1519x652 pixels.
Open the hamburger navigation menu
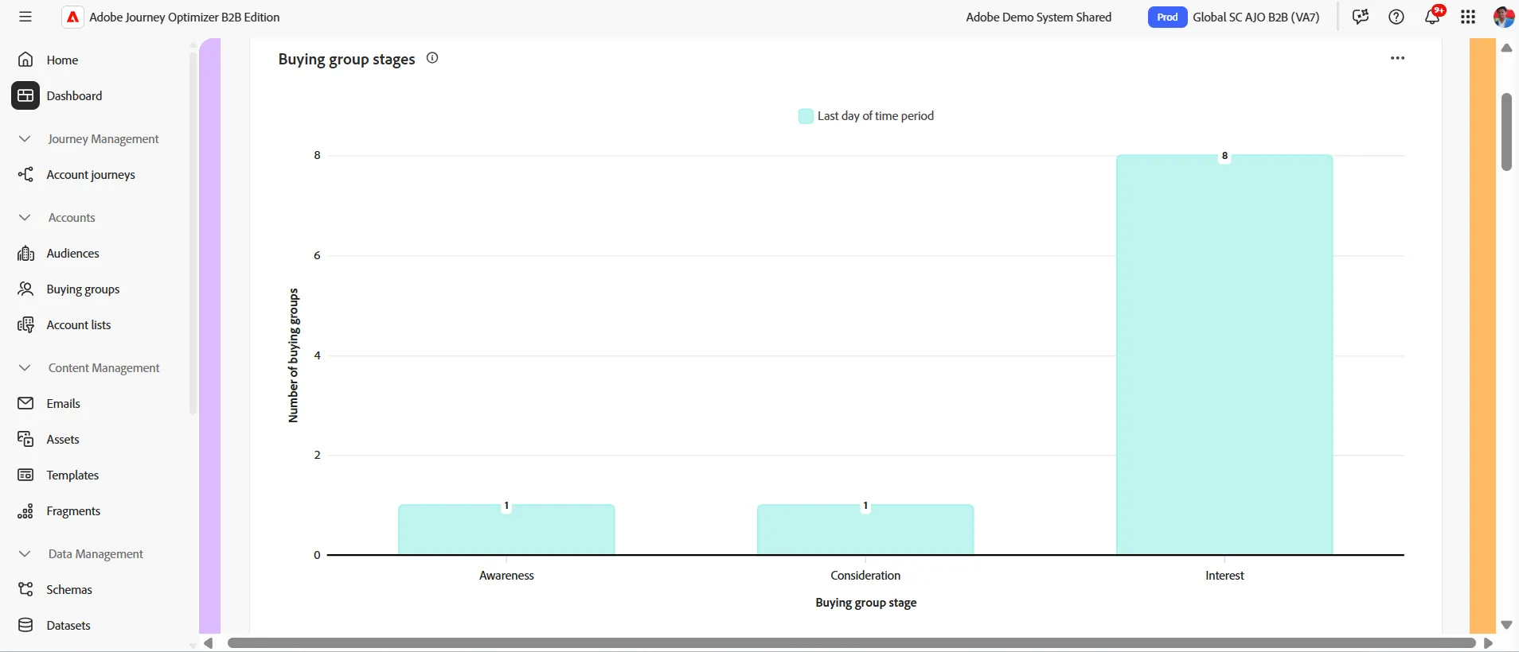point(25,17)
